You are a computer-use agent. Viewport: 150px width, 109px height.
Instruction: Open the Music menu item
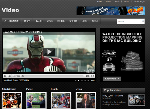(x=50, y=21)
